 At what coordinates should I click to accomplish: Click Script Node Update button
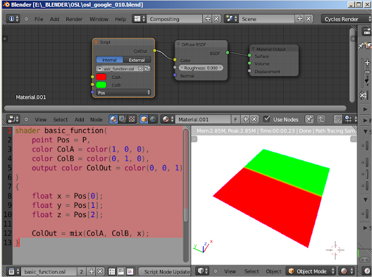pyautogui.click(x=164, y=272)
